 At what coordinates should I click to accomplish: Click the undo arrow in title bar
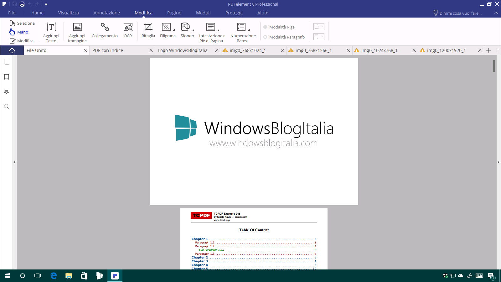[x=30, y=4]
